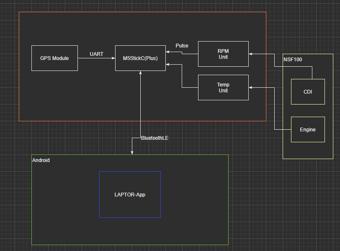Select the Temp Unit block

click(x=223, y=88)
